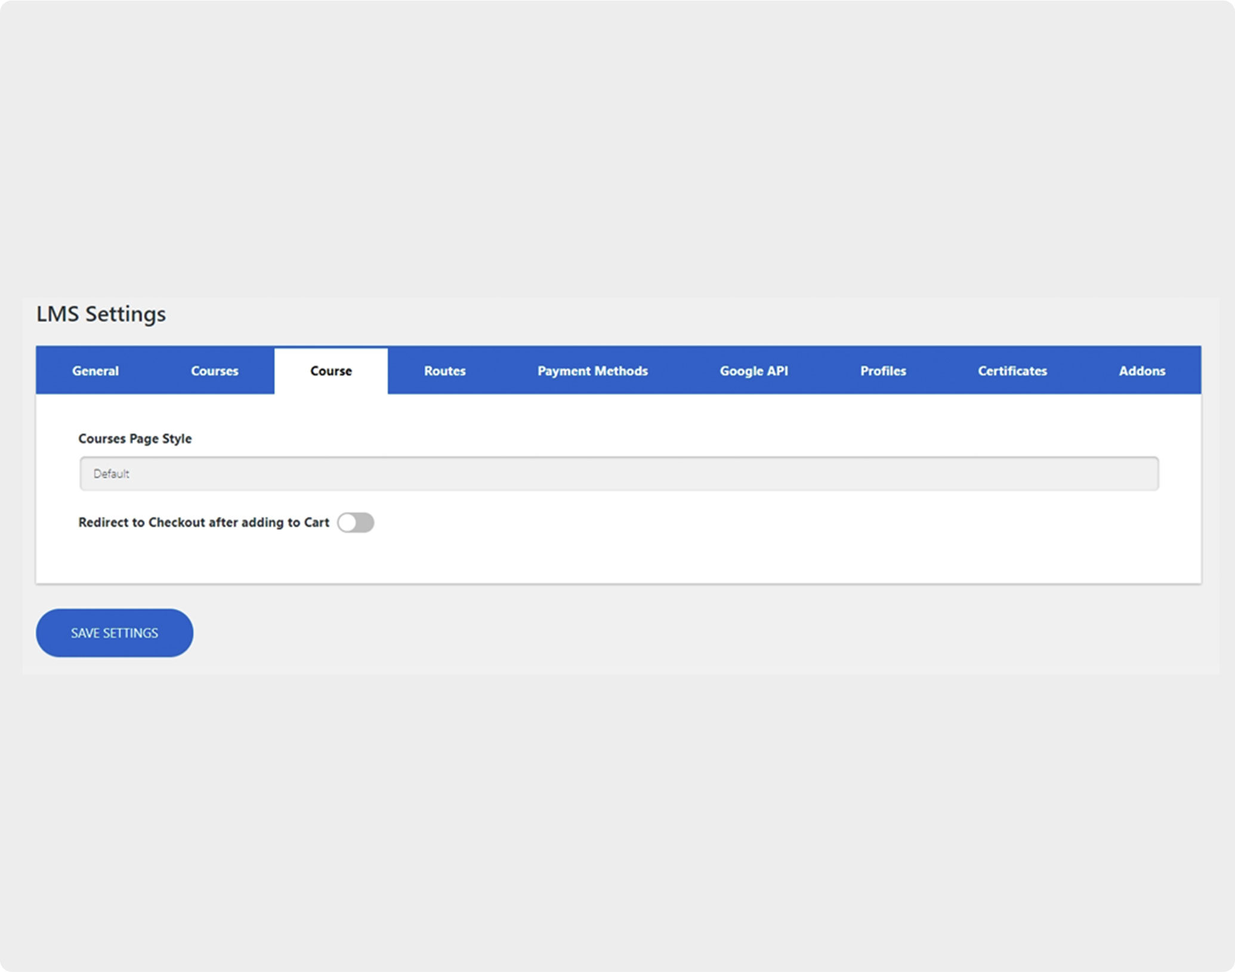Select the active Course tab

[x=331, y=371]
